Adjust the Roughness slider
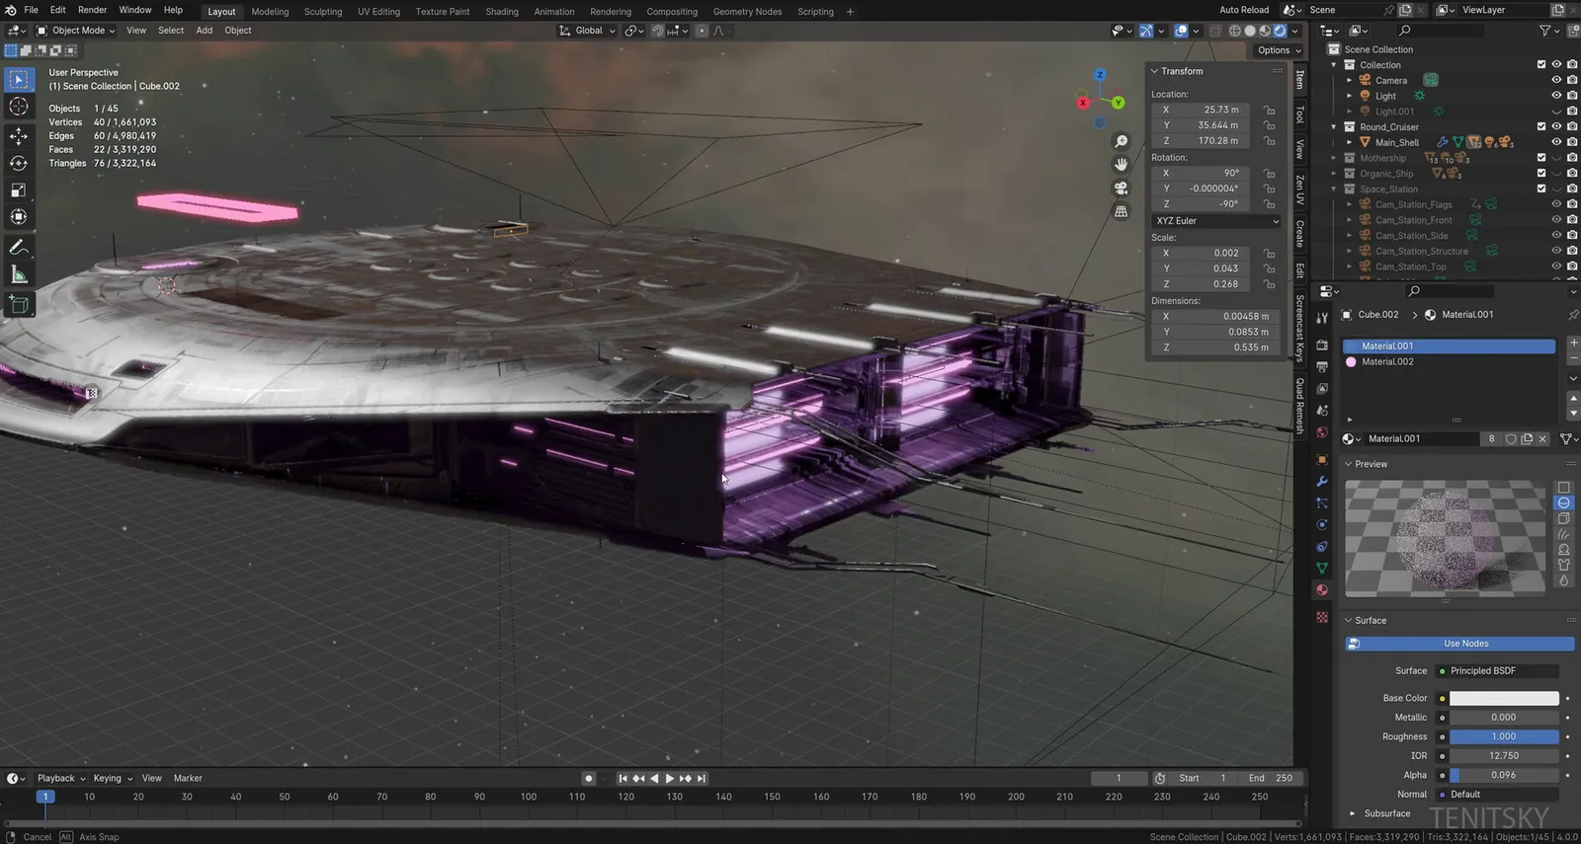Viewport: 1581px width, 844px height. 1504,736
